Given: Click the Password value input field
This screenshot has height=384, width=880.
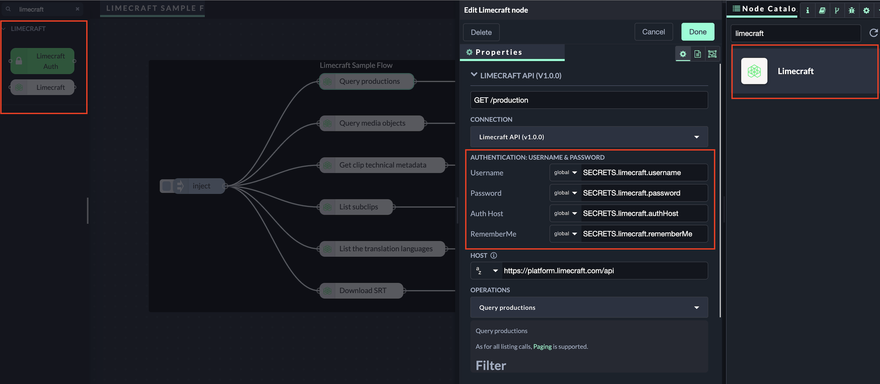Looking at the screenshot, I should (x=644, y=193).
